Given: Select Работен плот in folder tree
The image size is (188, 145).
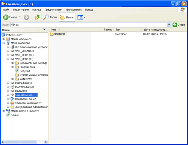Looking at the screenshot, I should click(14, 35).
